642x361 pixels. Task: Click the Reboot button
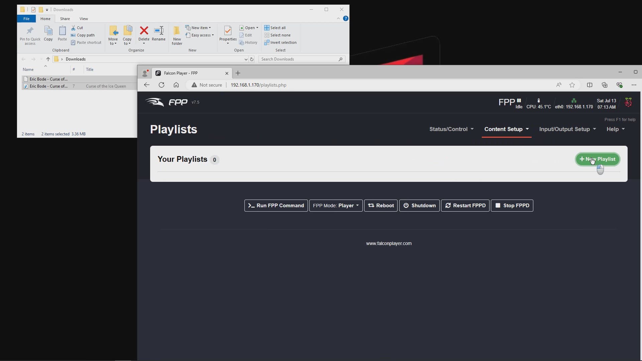pyautogui.click(x=381, y=206)
